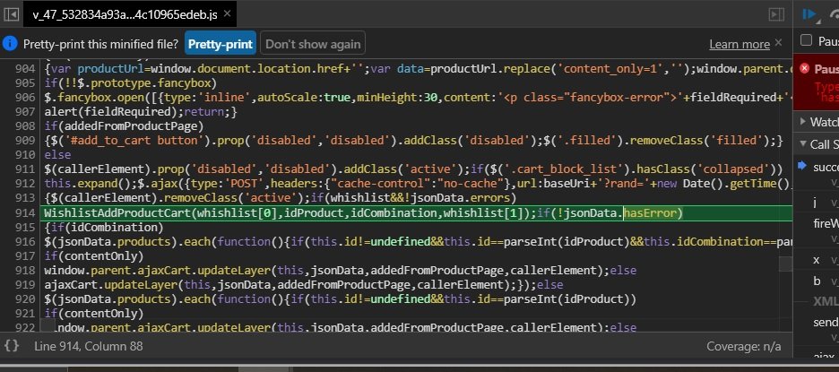Set a breakpoint on line number 915
The height and width of the screenshot is (372, 839).
point(25,227)
